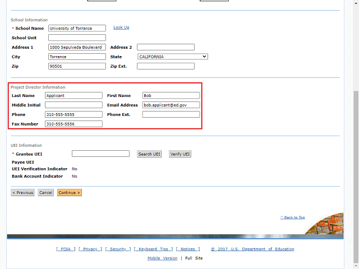The image size is (359, 269).
Task: Open the FOIA footer link
Action: pos(66,249)
